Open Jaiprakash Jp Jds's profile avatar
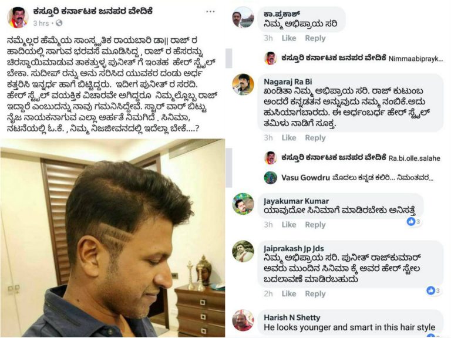 (243, 252)
